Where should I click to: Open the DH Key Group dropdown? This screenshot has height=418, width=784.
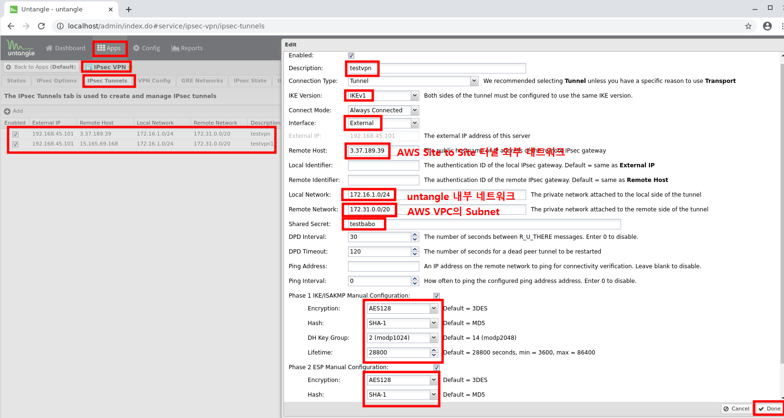[434, 338]
